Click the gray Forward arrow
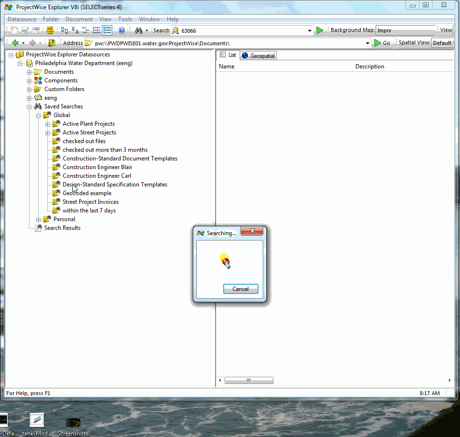 32,43
